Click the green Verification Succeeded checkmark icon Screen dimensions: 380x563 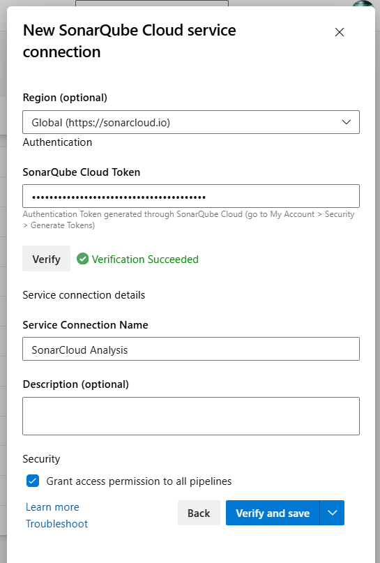(82, 259)
